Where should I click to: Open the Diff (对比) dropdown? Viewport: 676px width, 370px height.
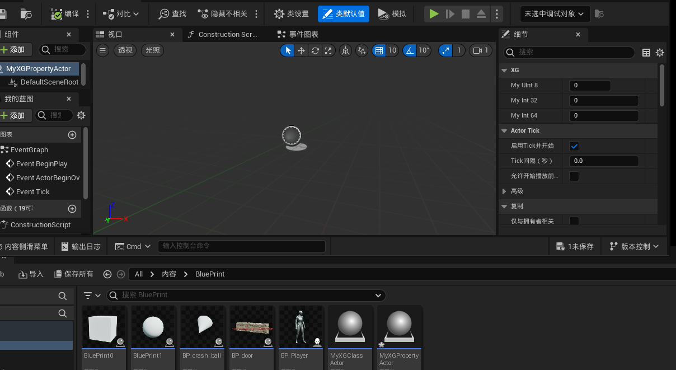click(121, 14)
